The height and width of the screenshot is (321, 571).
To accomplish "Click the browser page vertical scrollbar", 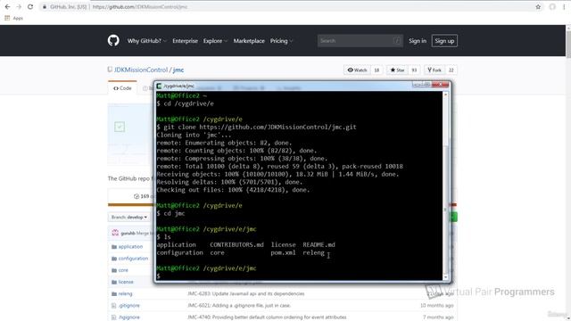I will tap(568, 44).
